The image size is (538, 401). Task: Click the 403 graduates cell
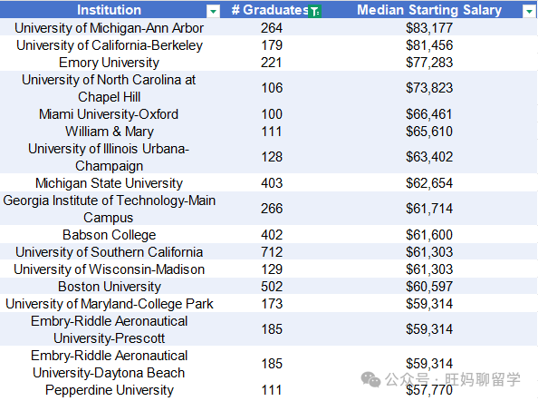[272, 182]
